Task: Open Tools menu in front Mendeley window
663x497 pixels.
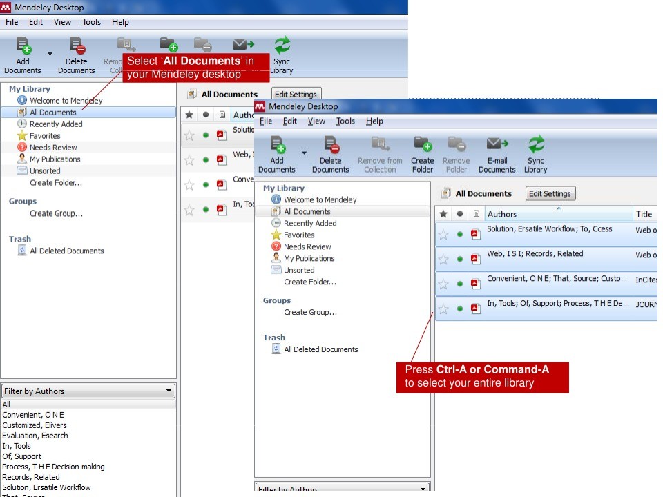Action: coord(345,121)
